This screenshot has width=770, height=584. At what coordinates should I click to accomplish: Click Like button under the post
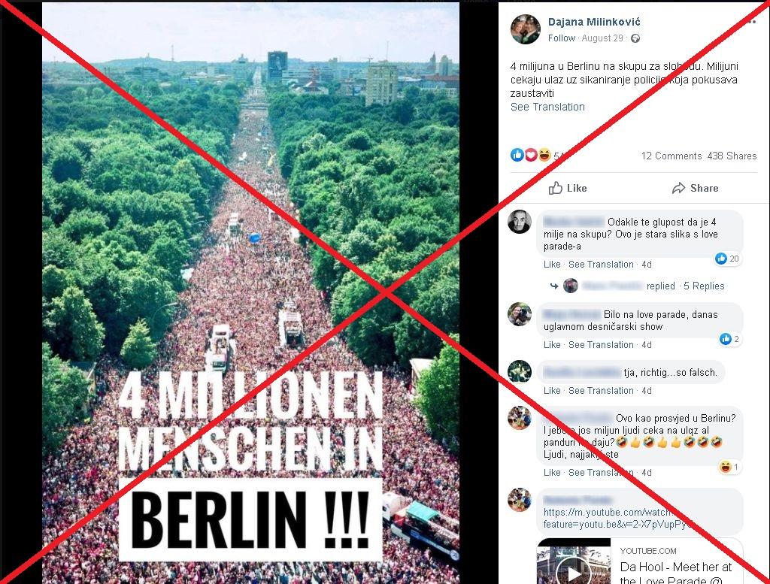(x=568, y=188)
